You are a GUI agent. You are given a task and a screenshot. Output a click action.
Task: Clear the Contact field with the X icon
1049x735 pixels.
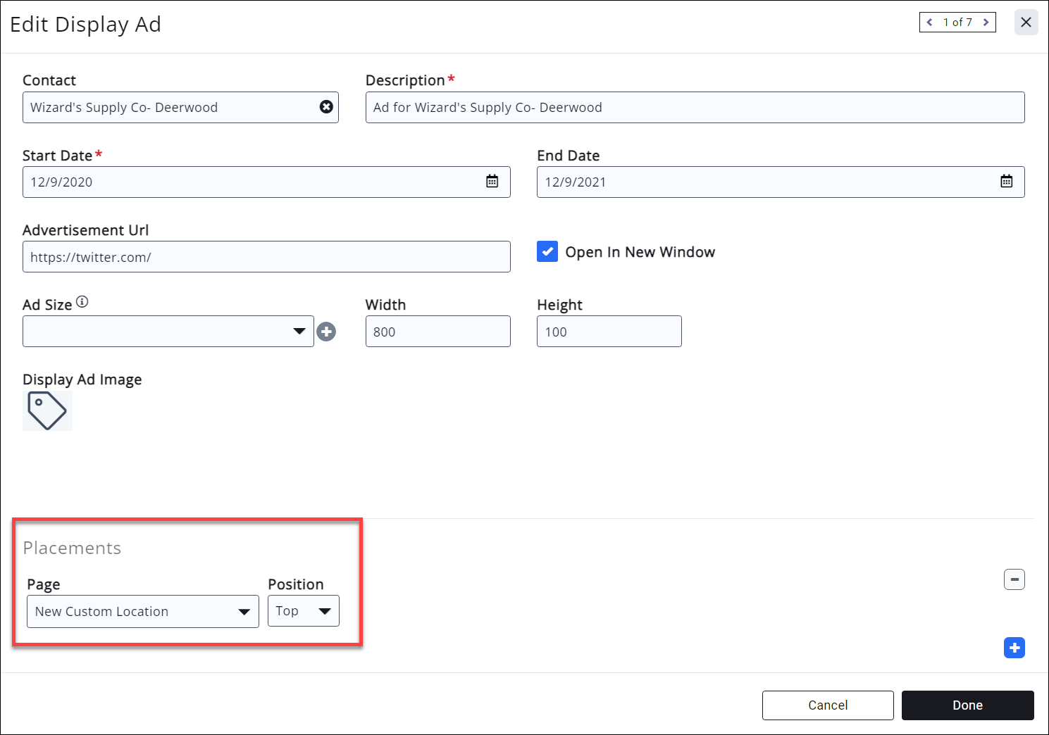(x=326, y=107)
